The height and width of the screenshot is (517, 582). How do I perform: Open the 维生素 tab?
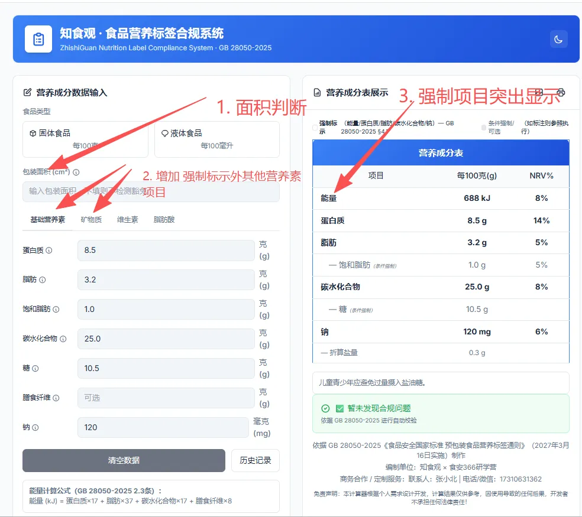(127, 219)
